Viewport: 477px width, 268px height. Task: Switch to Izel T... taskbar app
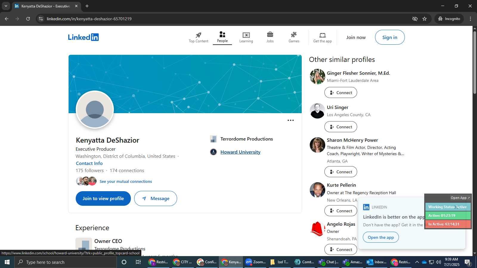[x=280, y=262]
